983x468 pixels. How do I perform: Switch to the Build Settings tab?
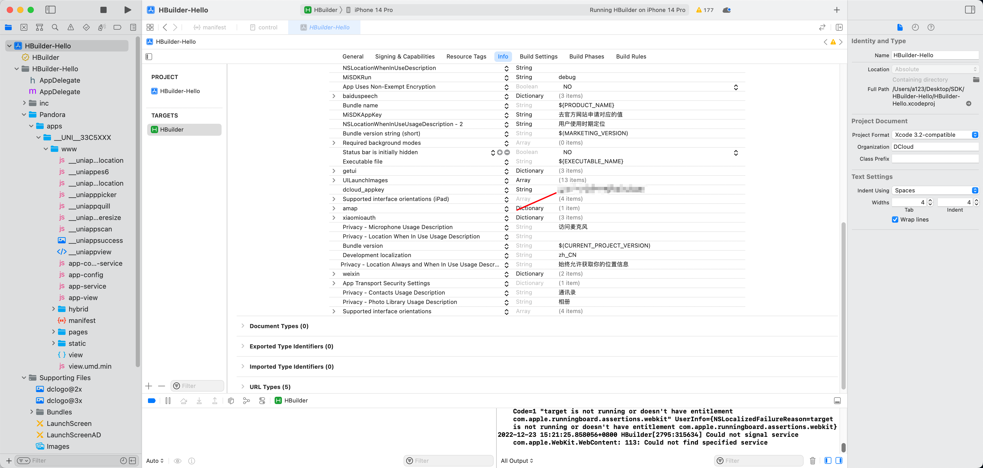[x=538, y=56]
